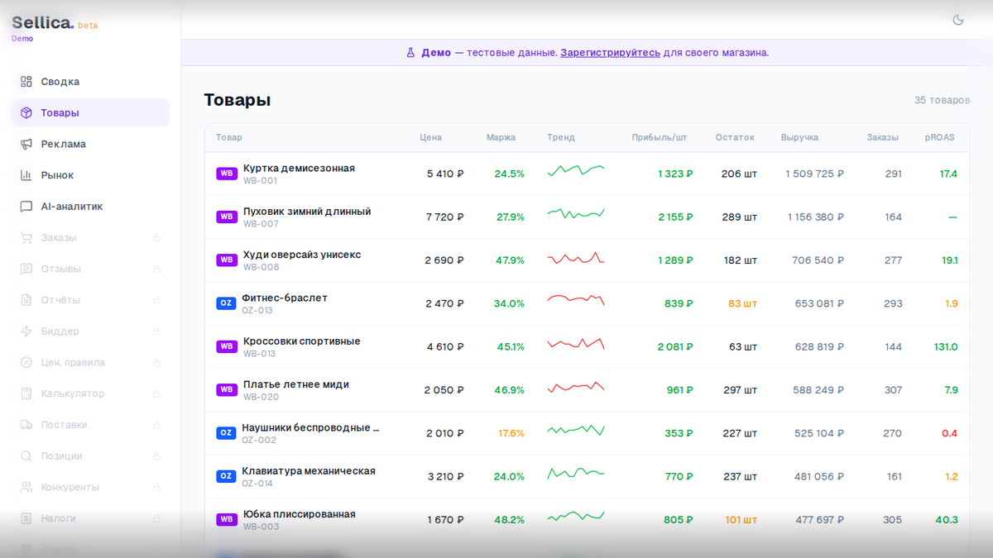Click the Sellica logo
Image resolution: width=993 pixels, height=558 pixels.
coord(43,23)
